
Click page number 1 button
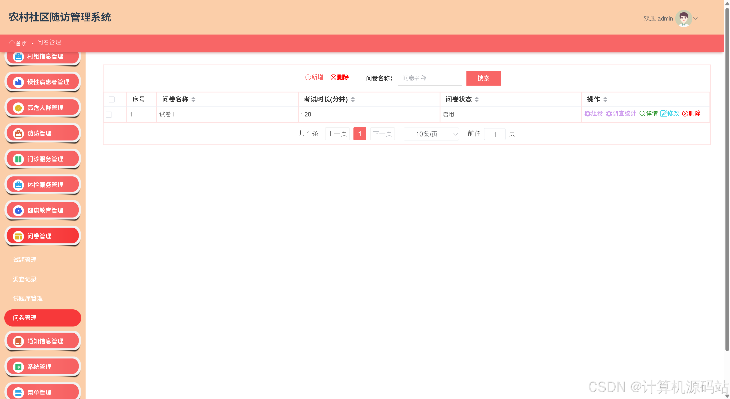(x=360, y=134)
